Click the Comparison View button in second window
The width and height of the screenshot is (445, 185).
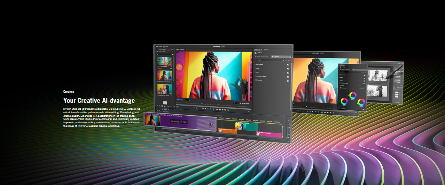pyautogui.click(x=361, y=86)
